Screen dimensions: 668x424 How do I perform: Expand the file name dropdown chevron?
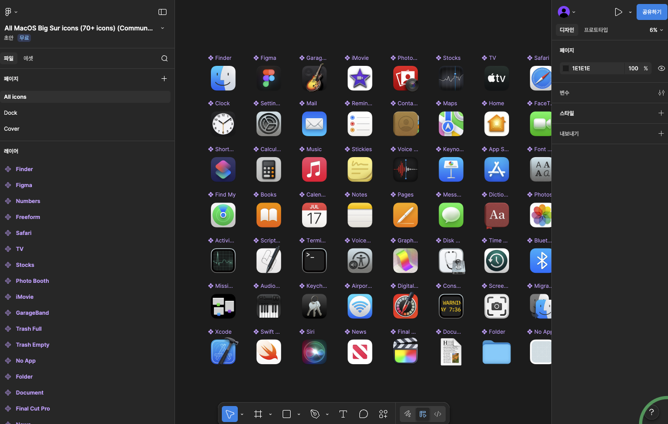click(163, 28)
